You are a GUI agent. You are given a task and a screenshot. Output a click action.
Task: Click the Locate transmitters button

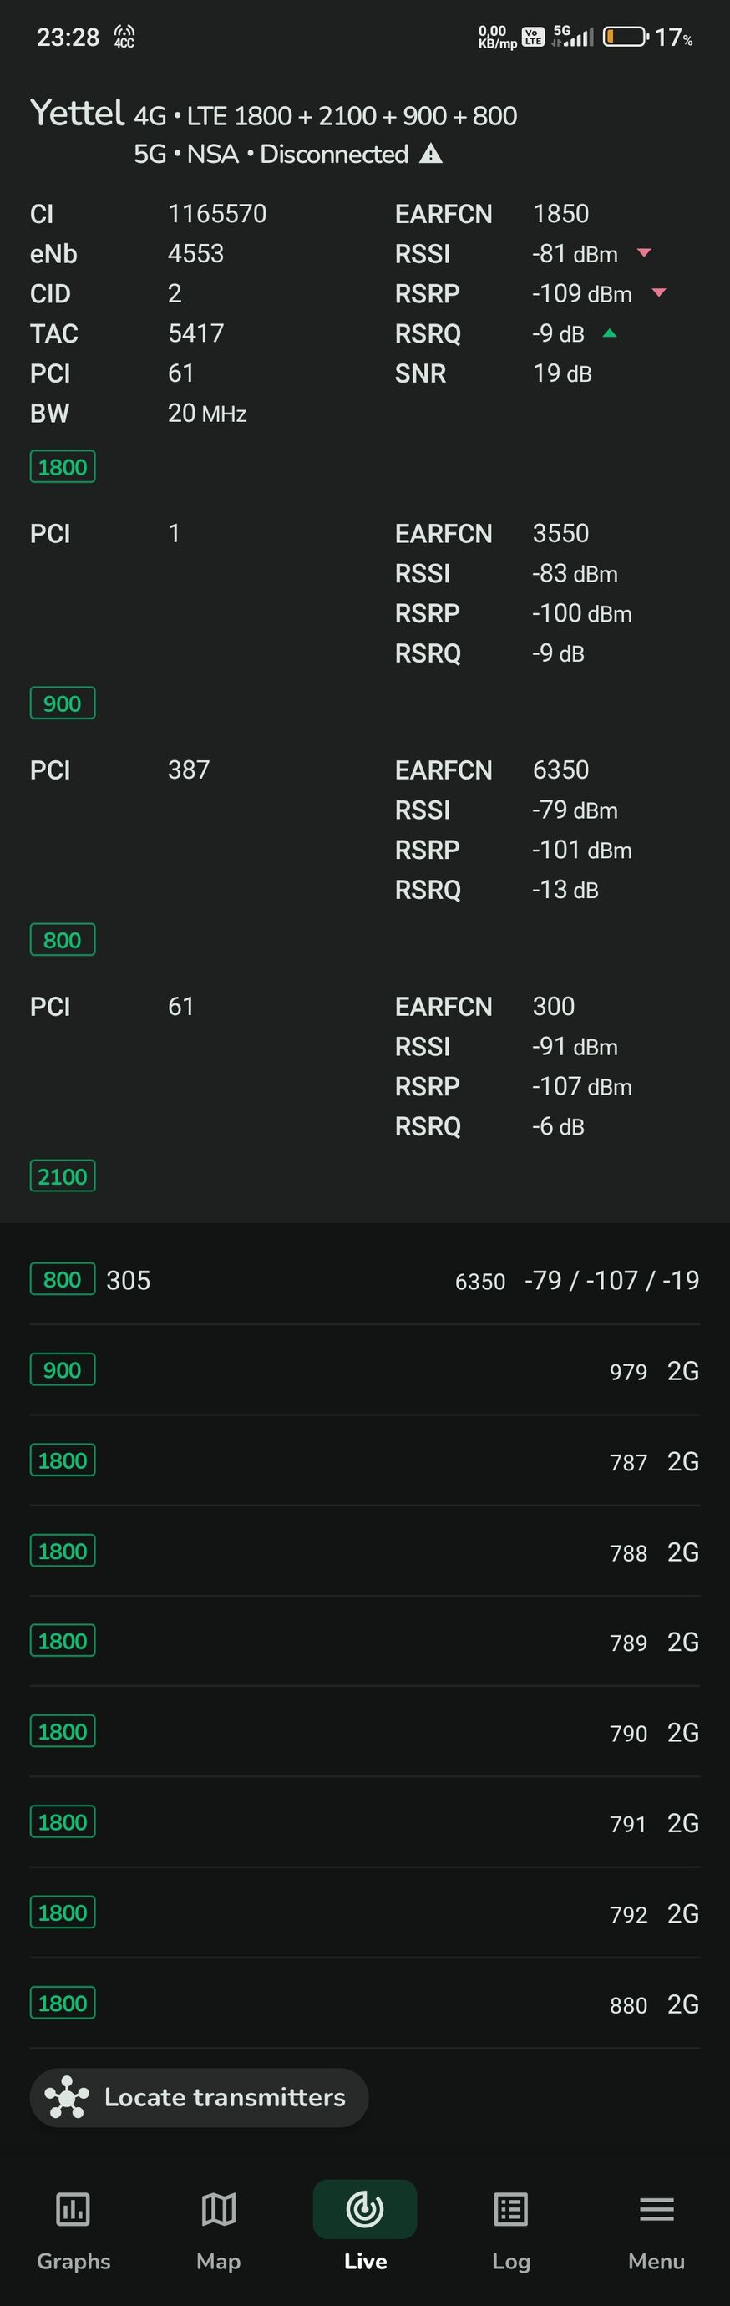[200, 2097]
